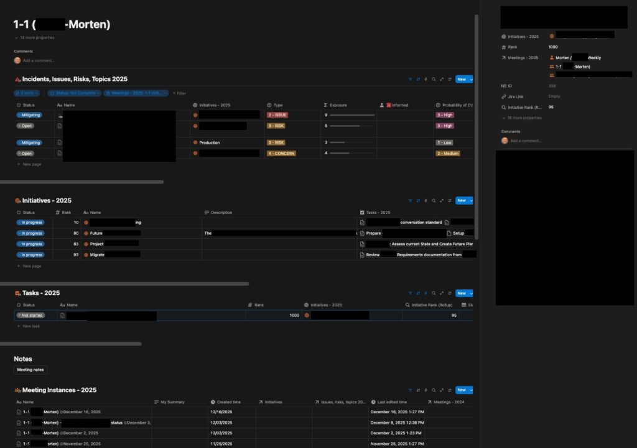Search within the Meeting Instances - 2025 database

point(434,390)
